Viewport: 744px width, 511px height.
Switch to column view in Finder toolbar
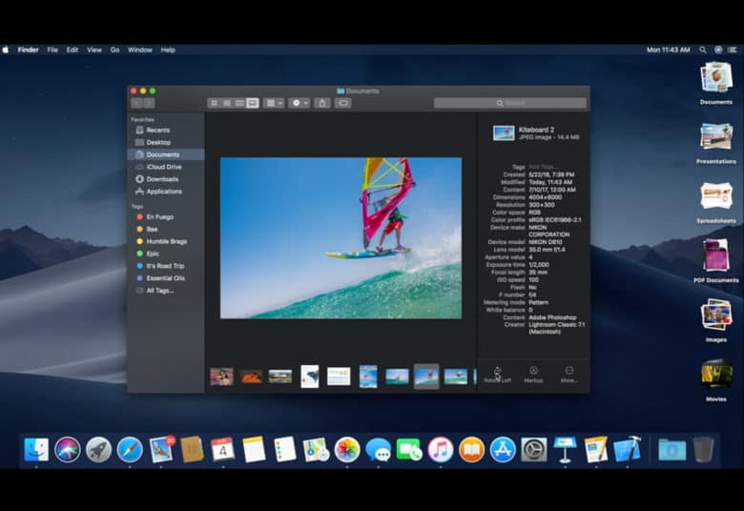239,103
